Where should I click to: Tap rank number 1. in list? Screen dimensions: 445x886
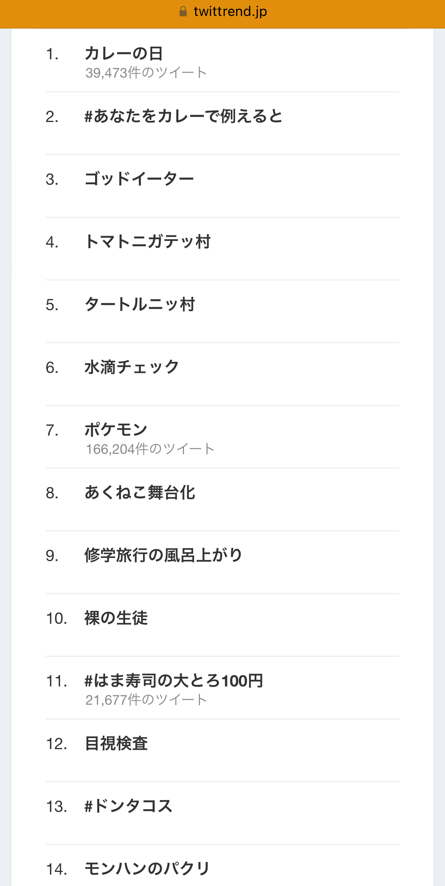52,54
